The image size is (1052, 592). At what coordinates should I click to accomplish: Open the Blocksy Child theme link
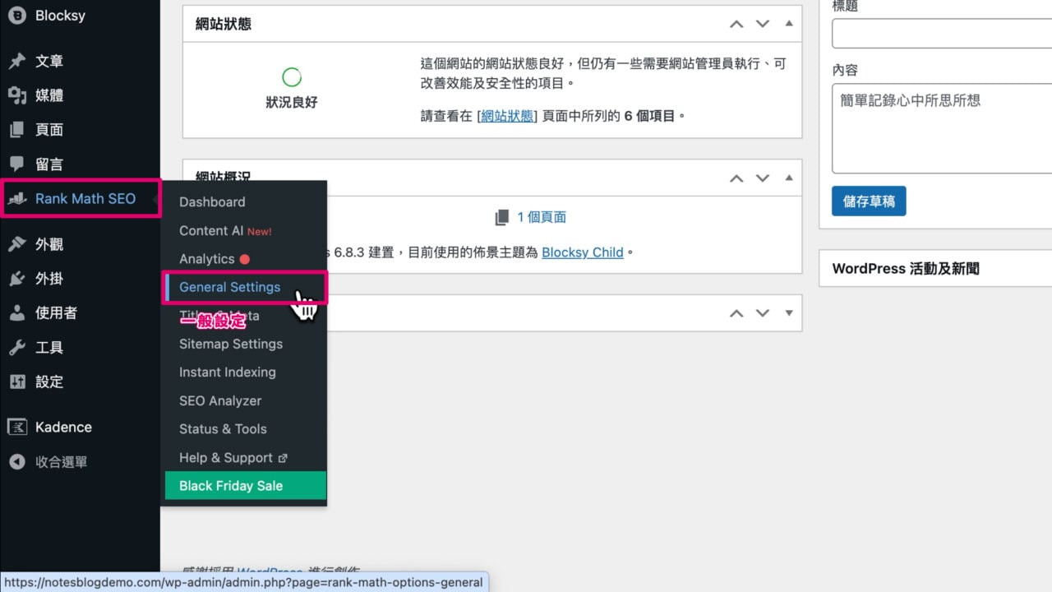[x=582, y=252]
